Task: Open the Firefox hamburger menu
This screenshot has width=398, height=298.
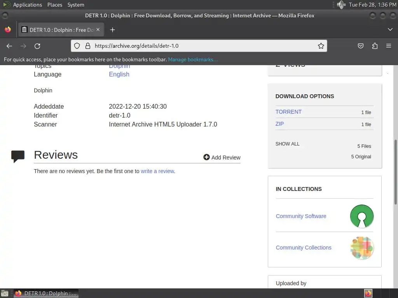Action: [389, 46]
